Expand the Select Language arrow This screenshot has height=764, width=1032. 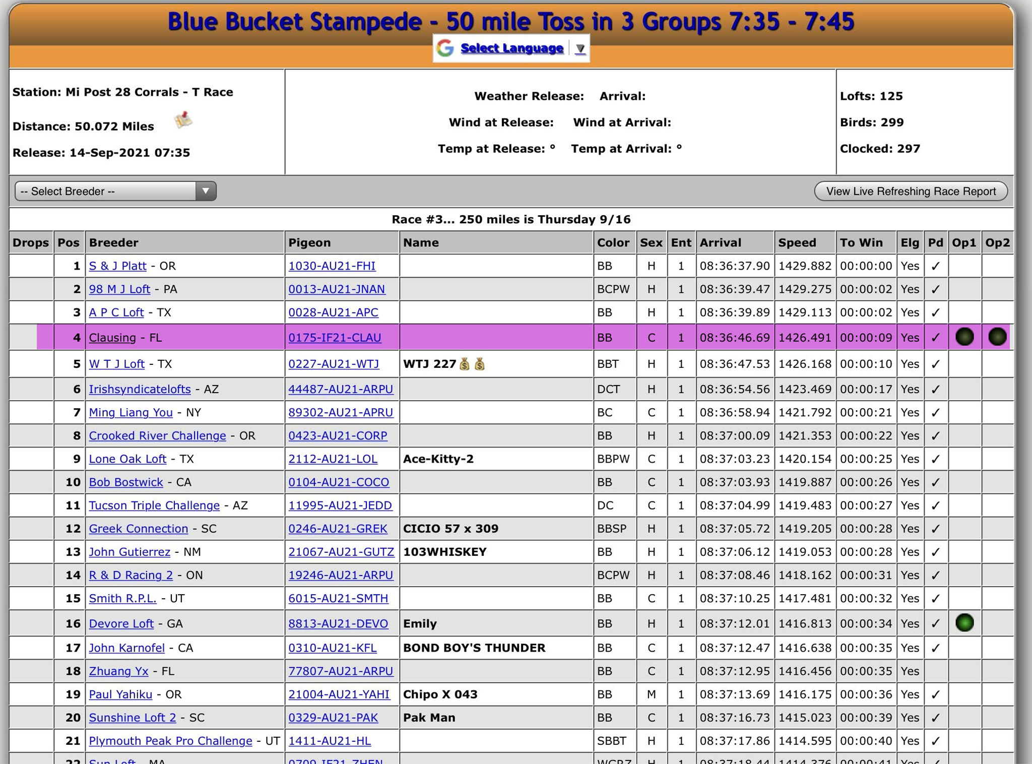pos(580,49)
